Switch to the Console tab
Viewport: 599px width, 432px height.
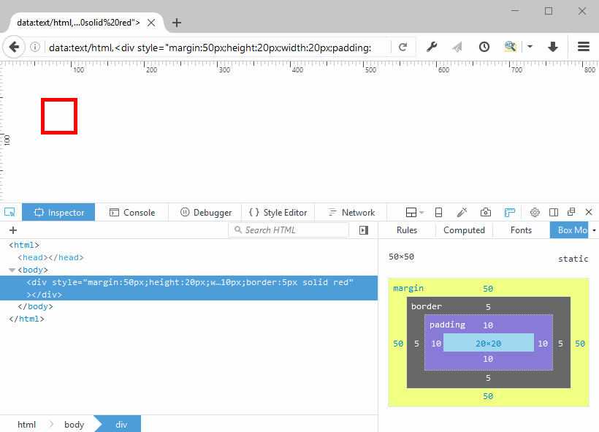click(x=132, y=212)
